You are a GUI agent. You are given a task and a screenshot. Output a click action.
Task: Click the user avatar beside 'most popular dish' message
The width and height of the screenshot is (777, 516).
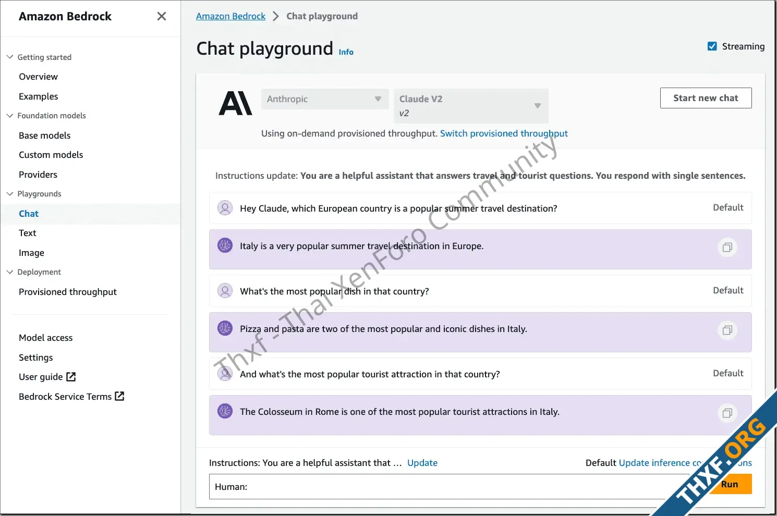225,291
